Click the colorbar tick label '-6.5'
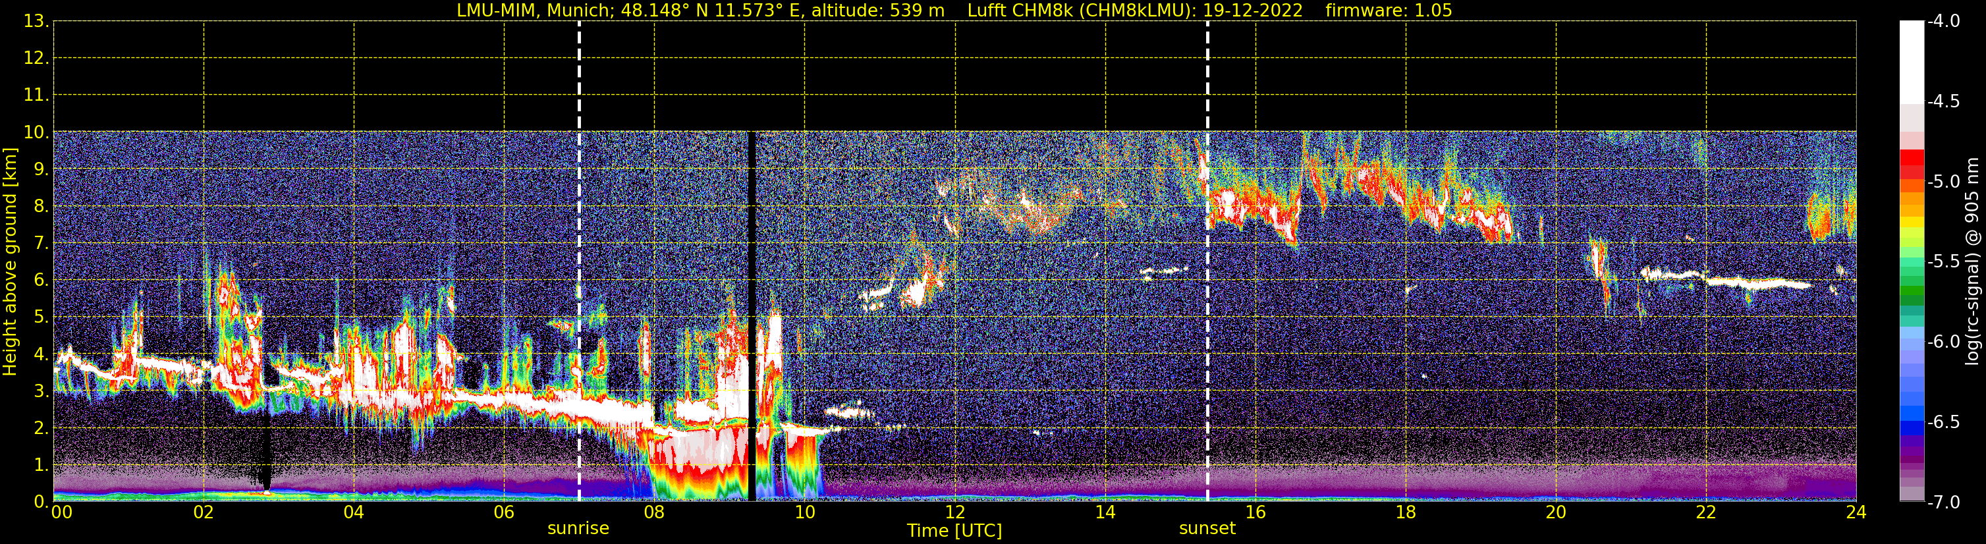Viewport: 1986px width, 544px height. tap(1943, 422)
